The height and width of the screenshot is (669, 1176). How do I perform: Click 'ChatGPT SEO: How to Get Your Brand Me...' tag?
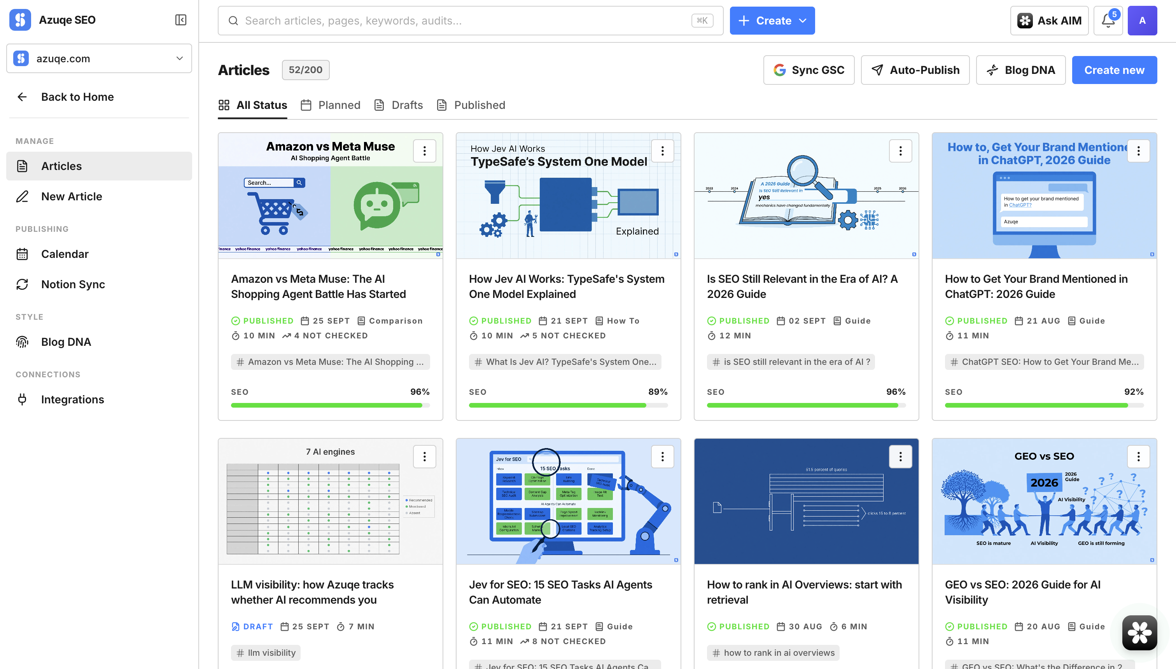coord(1044,362)
